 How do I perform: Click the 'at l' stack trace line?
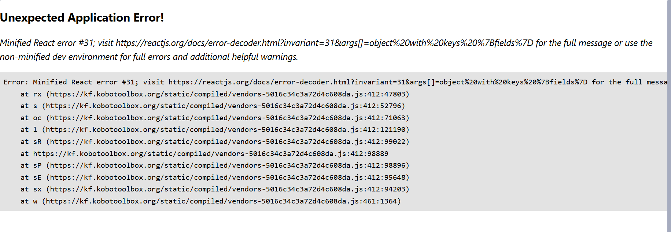click(x=215, y=130)
